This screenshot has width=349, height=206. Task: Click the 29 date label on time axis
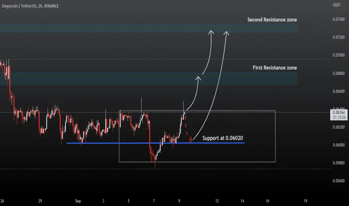(x=40, y=201)
